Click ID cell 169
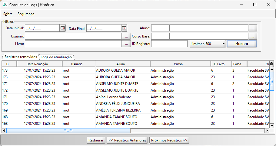 9,110
